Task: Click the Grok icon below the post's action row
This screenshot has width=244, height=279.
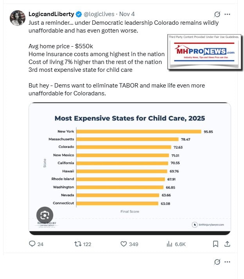Action: [x=217, y=262]
